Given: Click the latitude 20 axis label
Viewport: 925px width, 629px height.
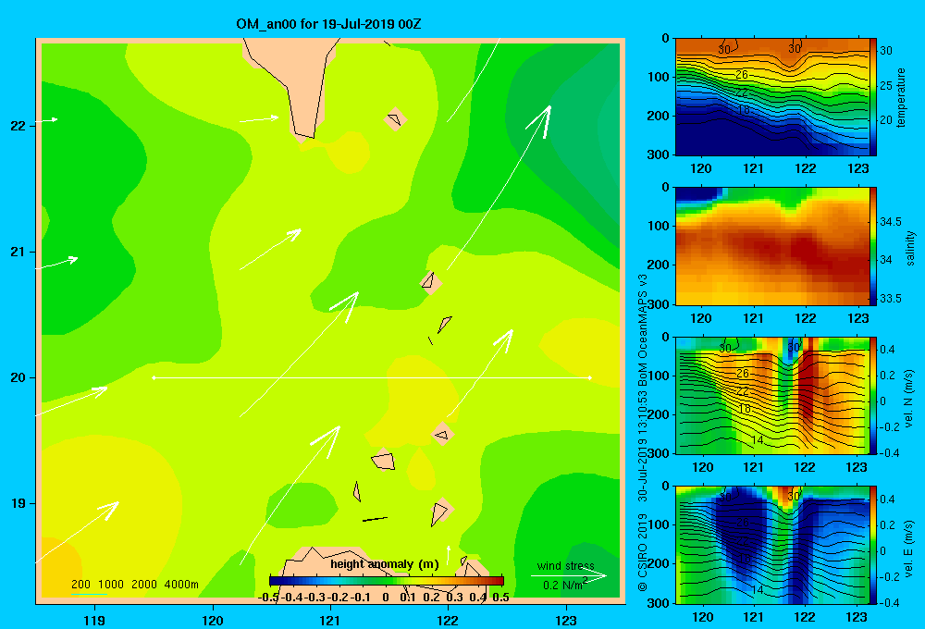Looking at the screenshot, I should coord(18,377).
